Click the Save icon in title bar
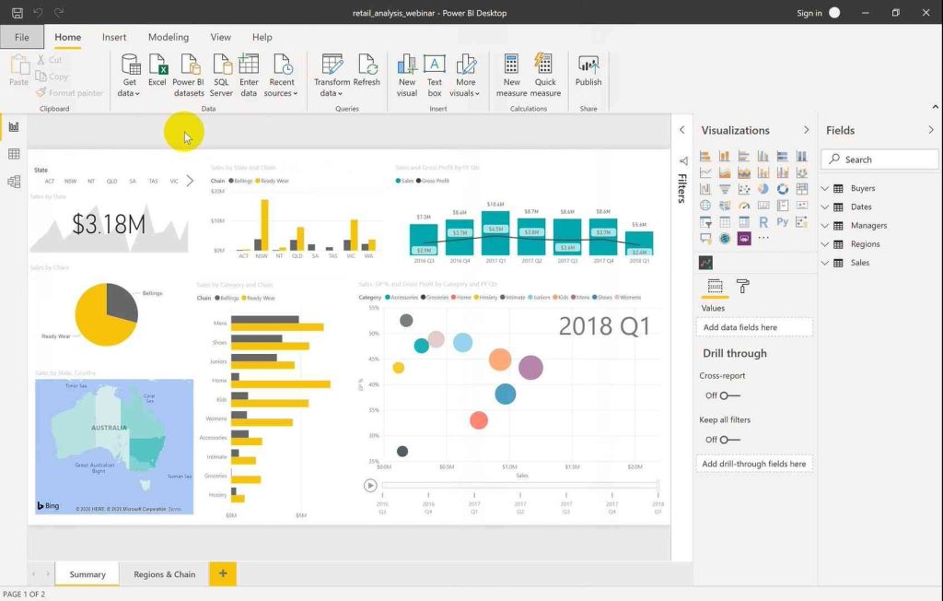Screen dimensions: 943x601 [x=17, y=13]
